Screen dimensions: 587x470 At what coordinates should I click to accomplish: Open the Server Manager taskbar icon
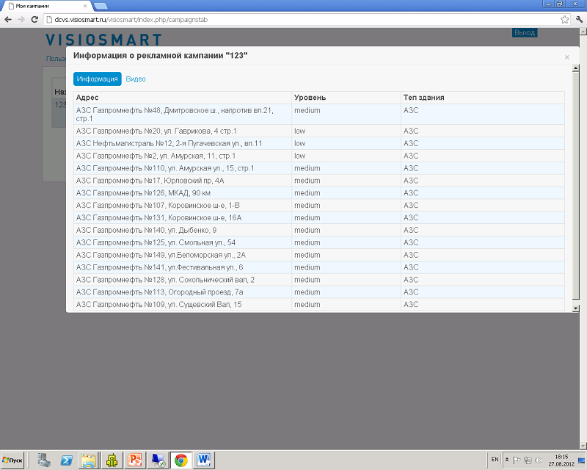(44, 460)
